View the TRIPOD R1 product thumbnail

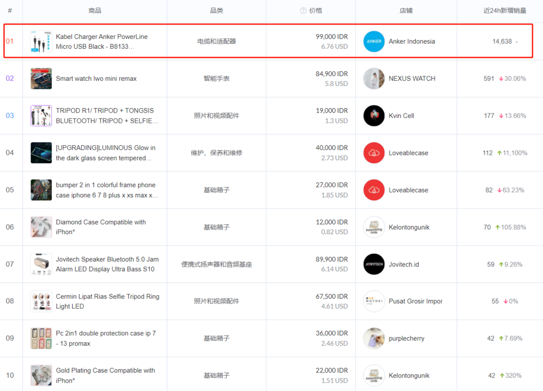pos(41,116)
